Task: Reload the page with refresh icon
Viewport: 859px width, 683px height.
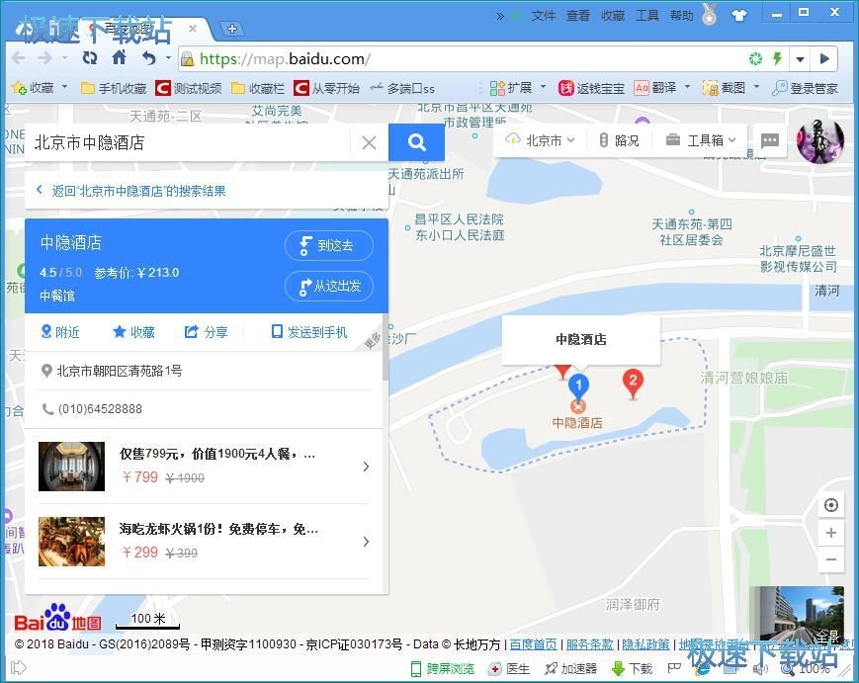Action: 90,58
